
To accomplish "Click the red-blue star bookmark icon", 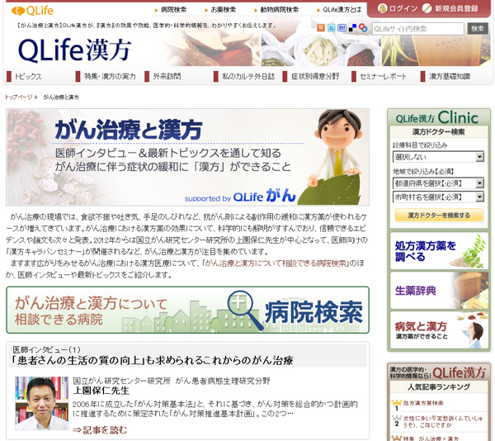I will [x=363, y=28].
